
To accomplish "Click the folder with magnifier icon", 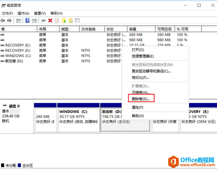I will pyautogui.click(x=70, y=21).
